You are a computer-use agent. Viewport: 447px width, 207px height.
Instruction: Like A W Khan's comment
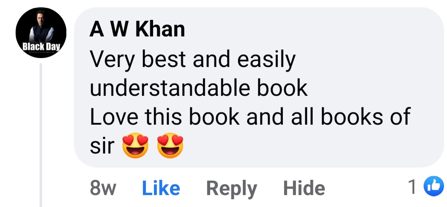click(161, 188)
